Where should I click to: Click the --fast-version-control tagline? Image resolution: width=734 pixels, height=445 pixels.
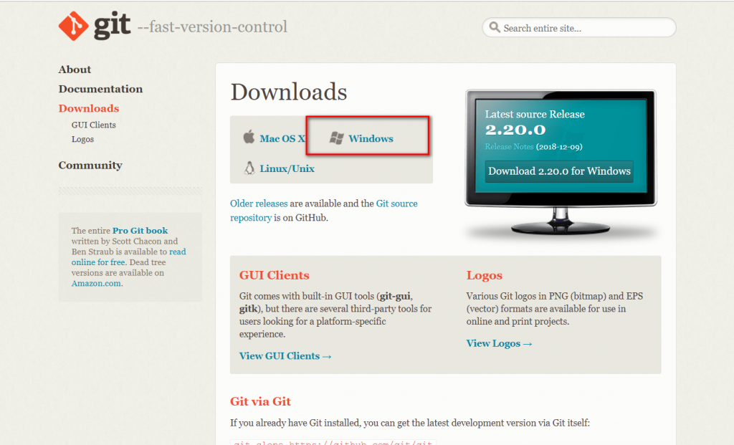click(x=212, y=27)
